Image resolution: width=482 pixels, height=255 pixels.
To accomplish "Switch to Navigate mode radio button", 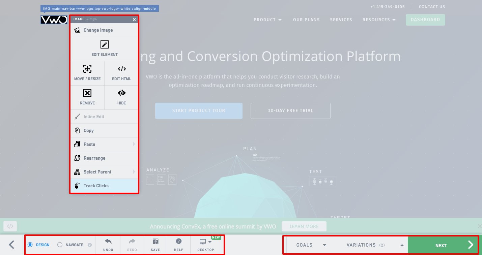I will (60, 245).
